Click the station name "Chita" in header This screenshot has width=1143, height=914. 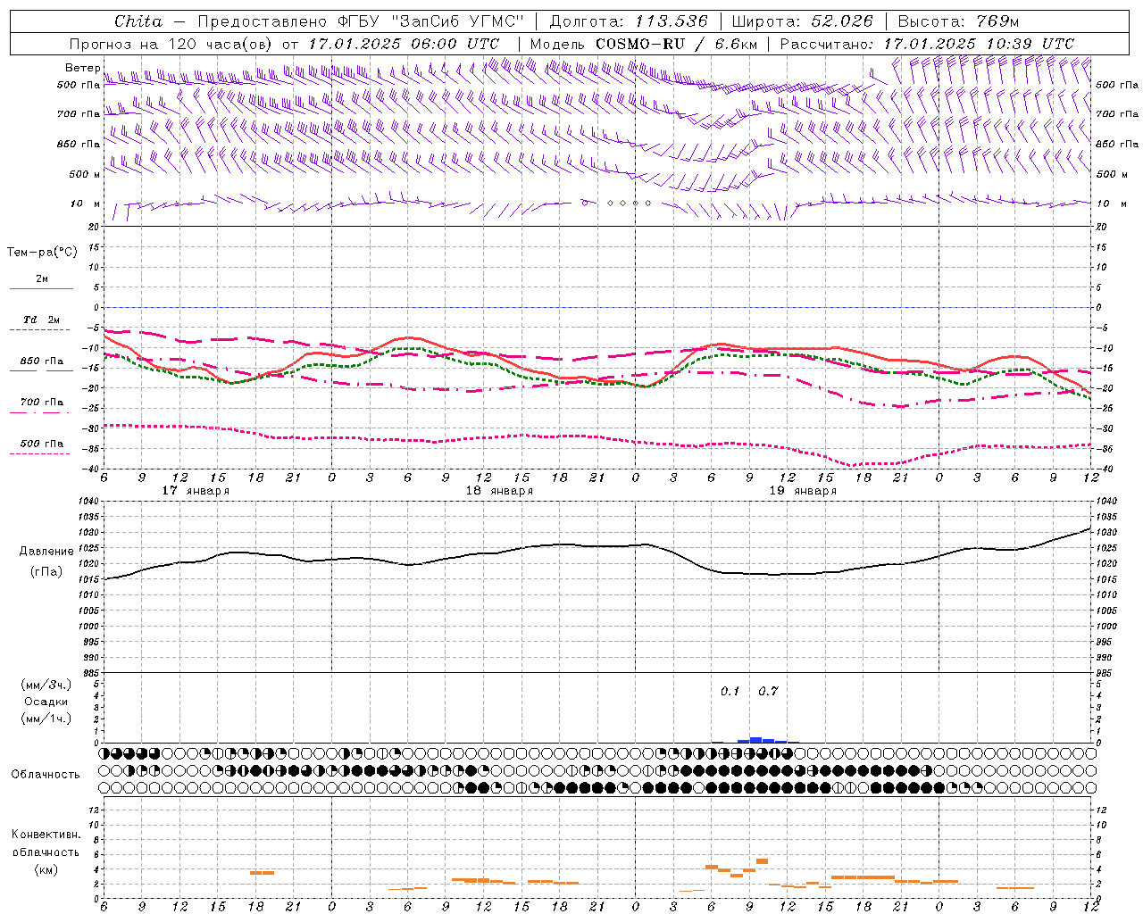(x=138, y=21)
